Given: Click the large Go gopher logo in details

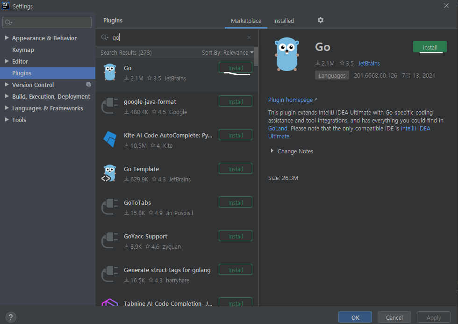Looking at the screenshot, I should (287, 54).
